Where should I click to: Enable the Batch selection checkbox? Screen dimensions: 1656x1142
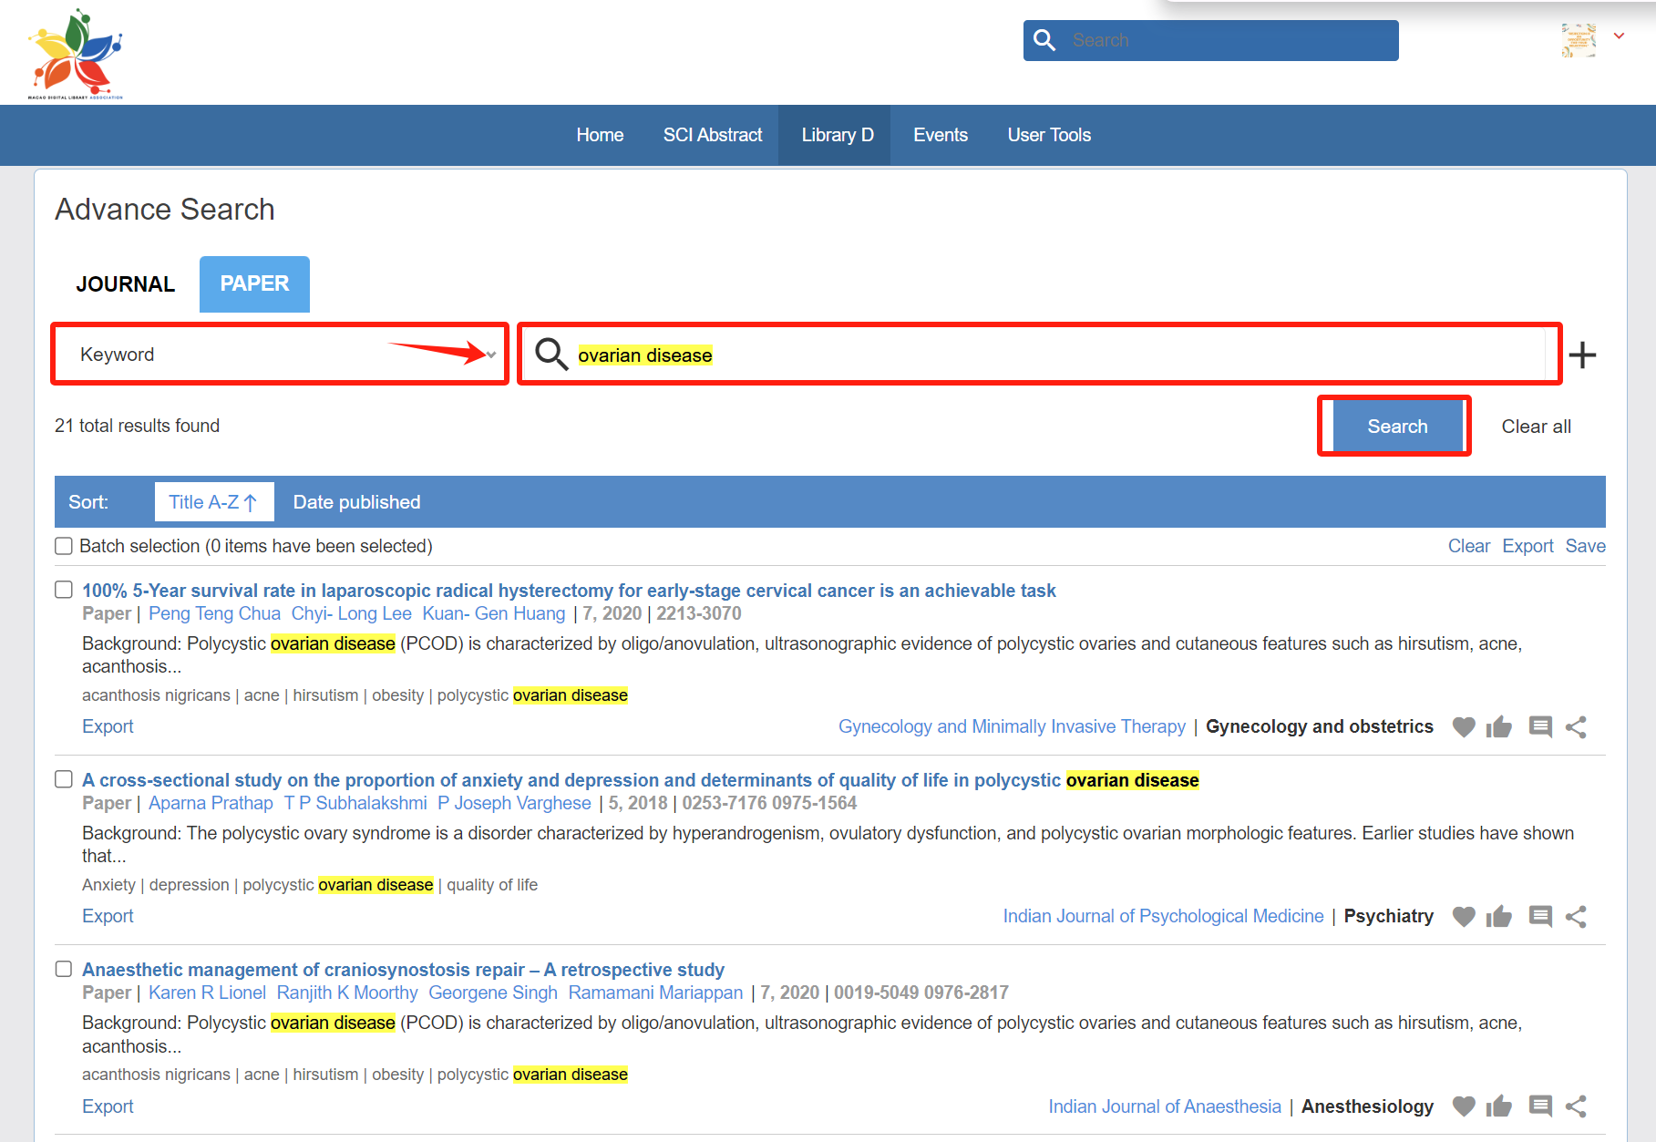64,546
